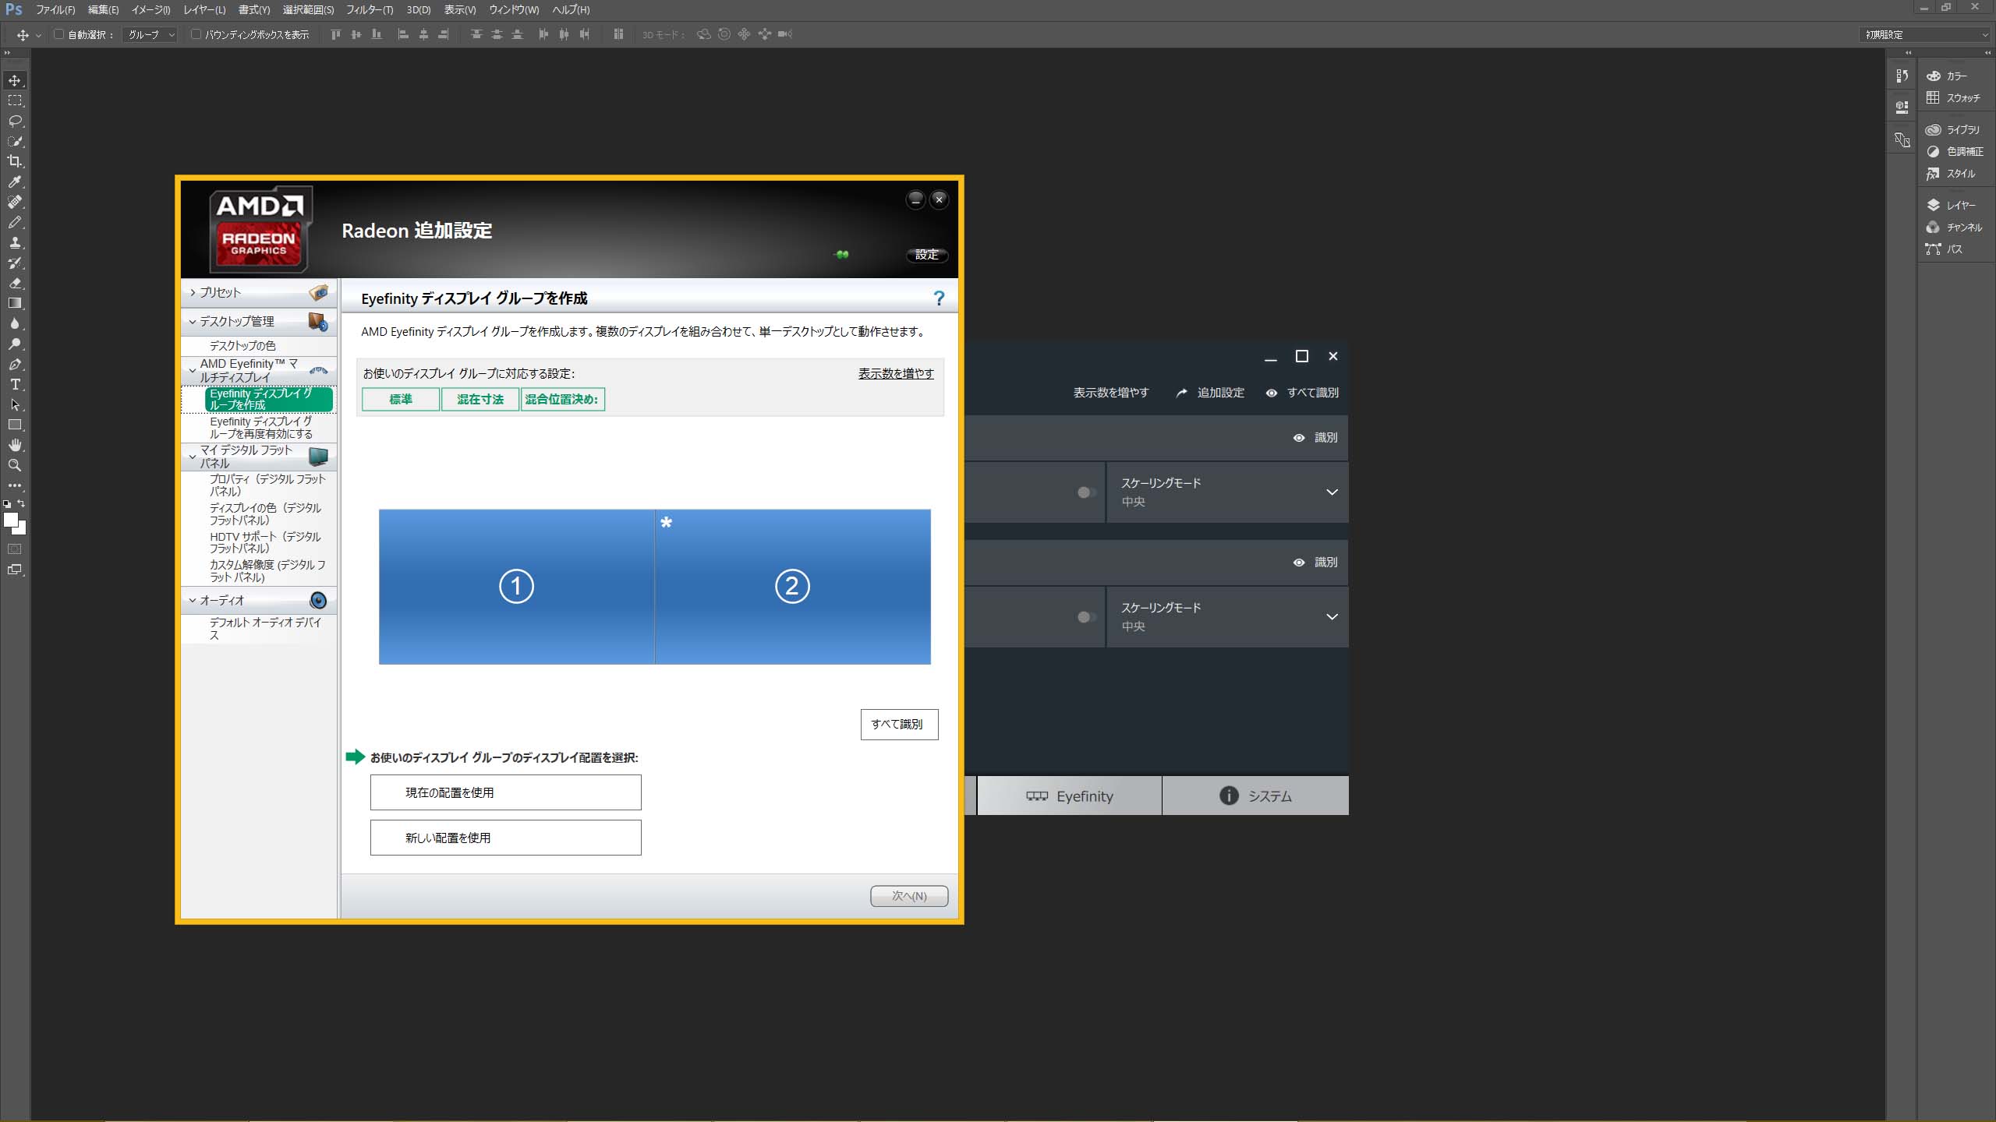Collapse AMD Eyefinity マルチディスプレイ section
The height and width of the screenshot is (1122, 1996).
(259, 370)
